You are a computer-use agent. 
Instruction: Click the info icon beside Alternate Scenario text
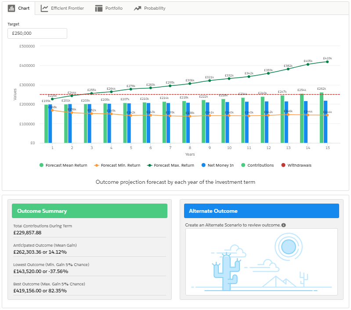pyautogui.click(x=283, y=225)
